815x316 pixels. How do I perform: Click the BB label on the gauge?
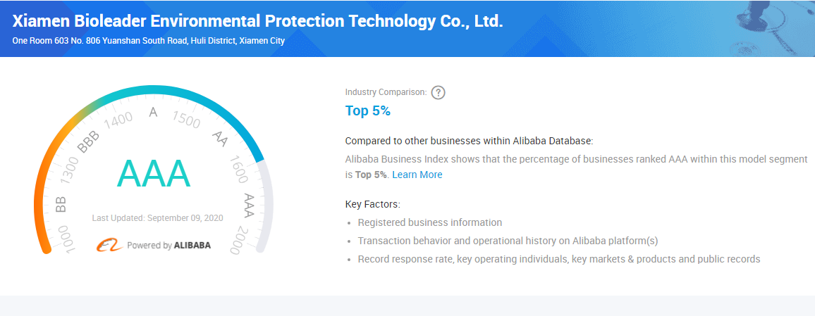pos(61,204)
